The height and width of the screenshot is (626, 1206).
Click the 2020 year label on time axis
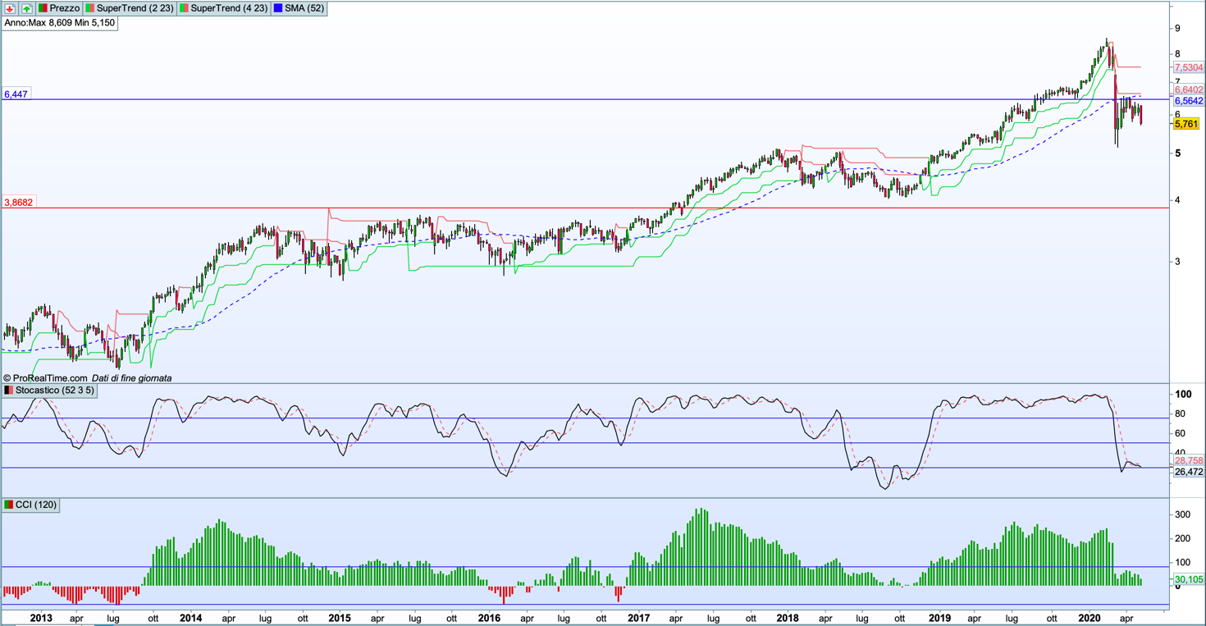[1089, 618]
